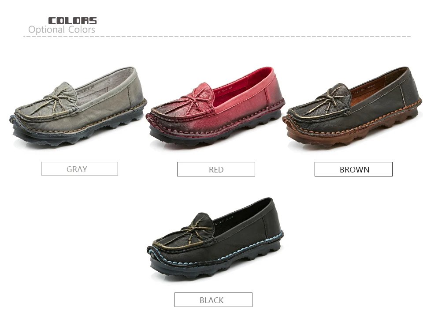Click the bold COLORS heading
This screenshot has width=423, height=311.
coord(72,21)
